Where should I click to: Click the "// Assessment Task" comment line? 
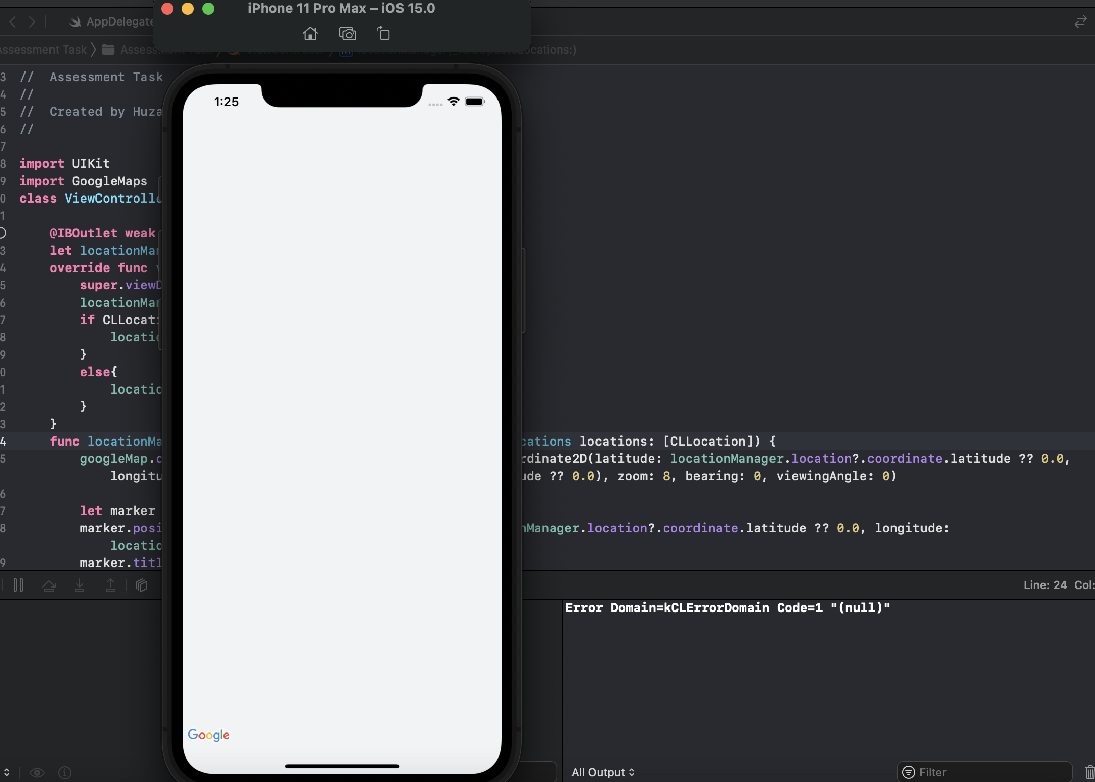coord(91,77)
